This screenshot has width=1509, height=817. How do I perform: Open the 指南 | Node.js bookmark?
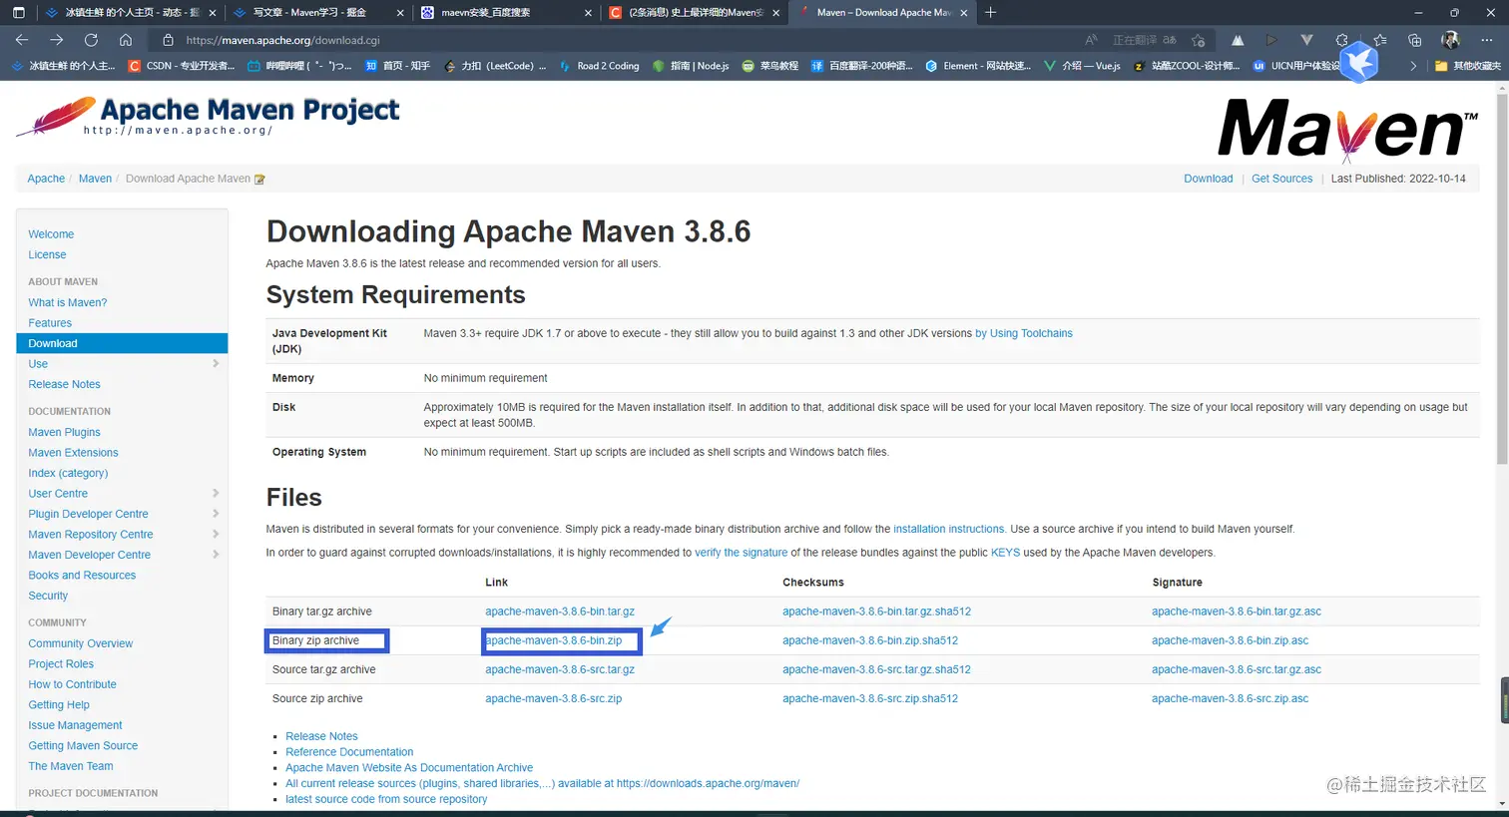[691, 66]
